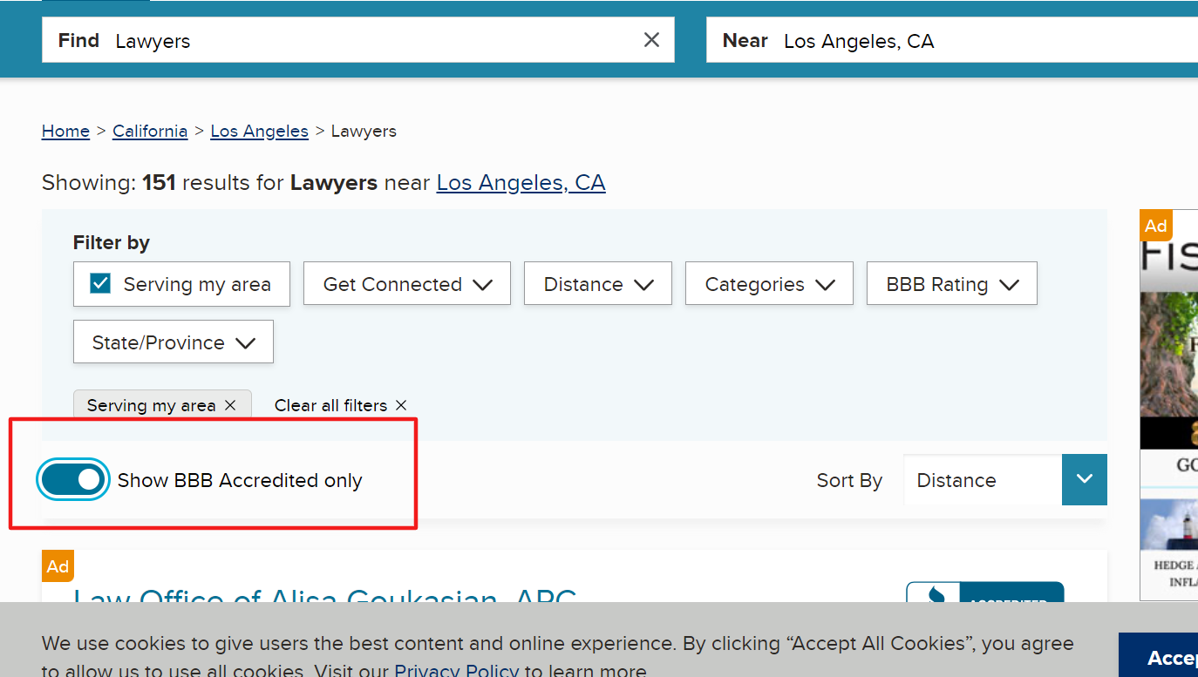Screen dimensions: 1198x677
Task: Expand the BBB Rating dropdown
Action: point(952,284)
